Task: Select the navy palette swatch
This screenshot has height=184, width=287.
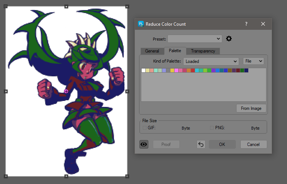Action: [x=246, y=70]
